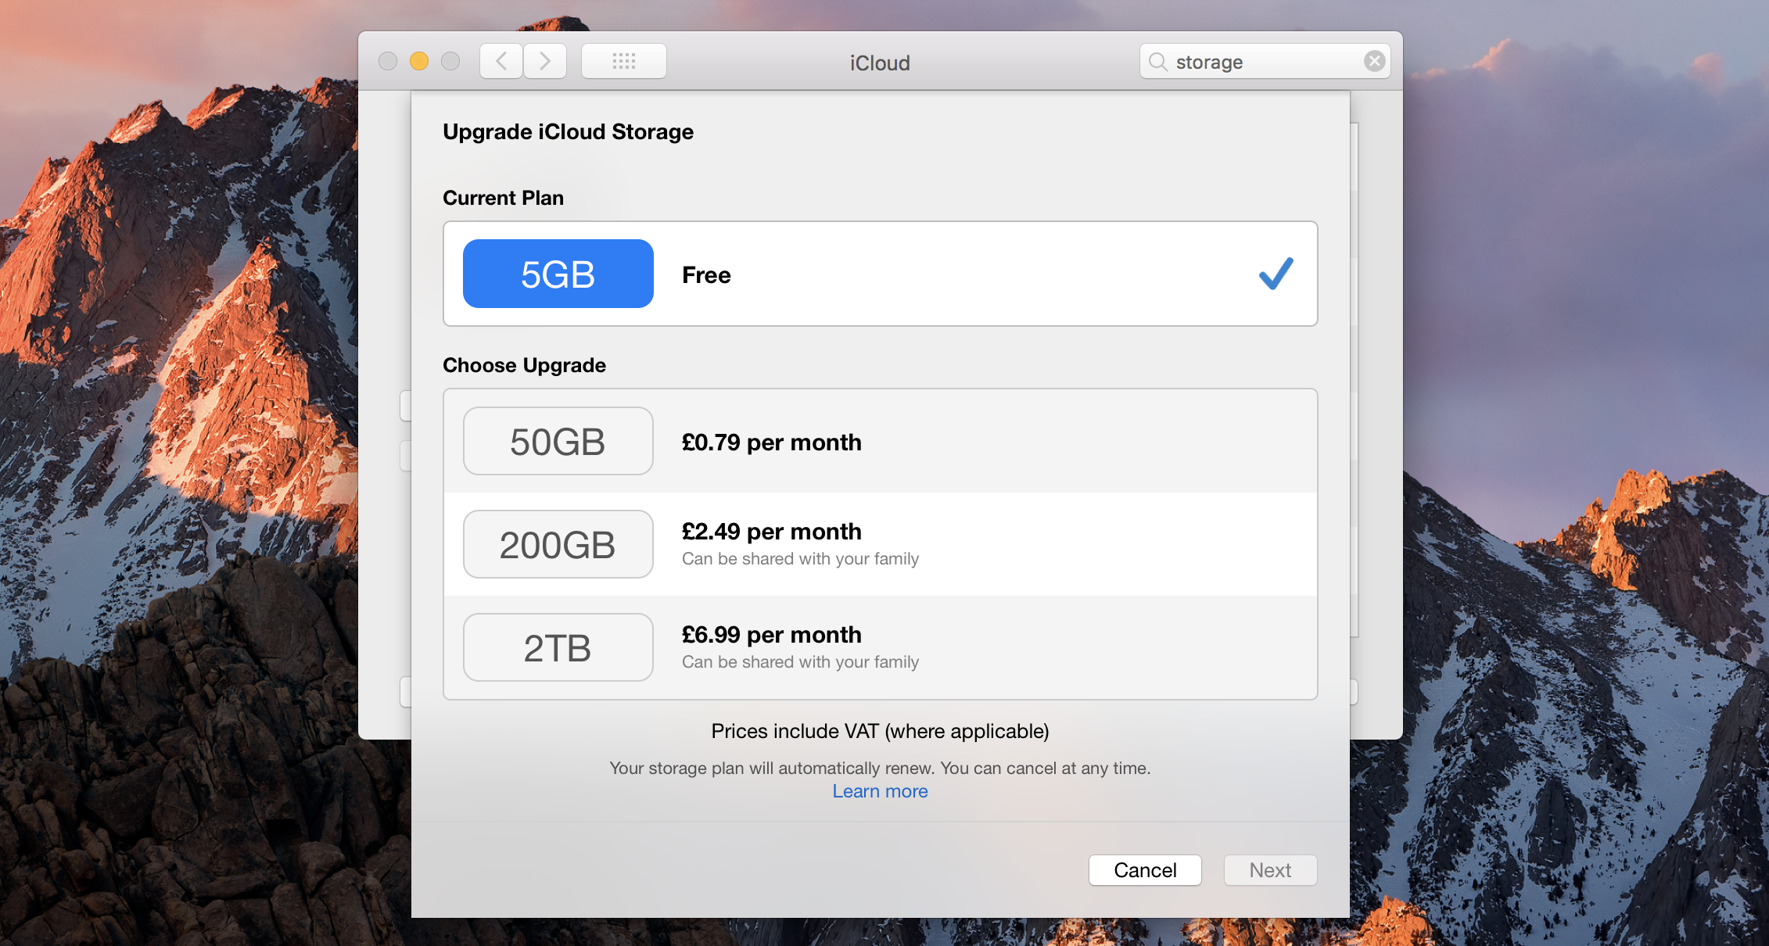The width and height of the screenshot is (1769, 946).
Task: Choose the 50GB upgrade option
Action: click(881, 441)
